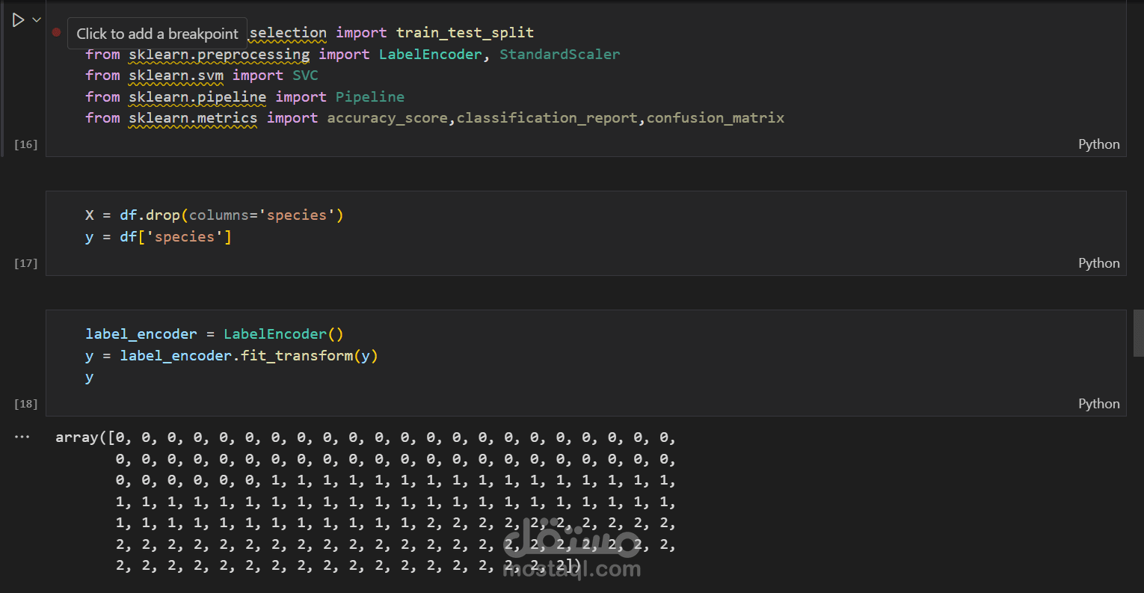Screen dimensions: 1144x593
Task: Click 'LabelEncoder()' constructor call in cell 18
Action: point(283,334)
